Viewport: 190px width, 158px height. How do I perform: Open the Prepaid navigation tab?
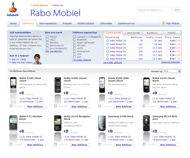click(x=67, y=23)
